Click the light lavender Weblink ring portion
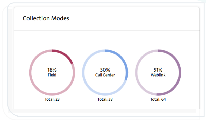Screen dimensions: 206x123 [138, 73]
